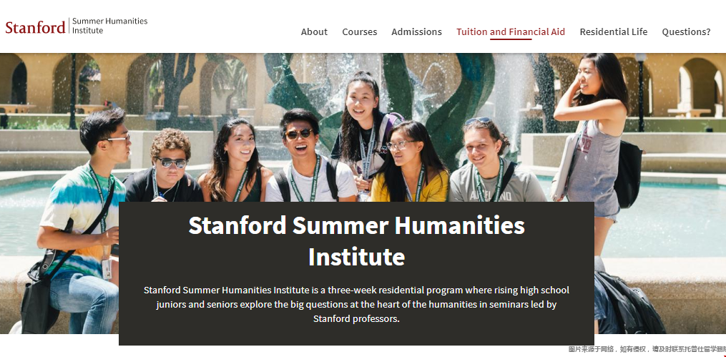Go to the Courses page
This screenshot has width=726, height=357.
tap(359, 31)
